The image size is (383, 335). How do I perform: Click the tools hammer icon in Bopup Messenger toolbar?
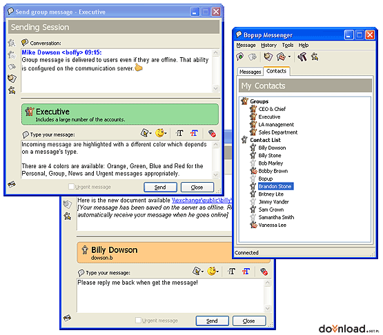pos(302,57)
